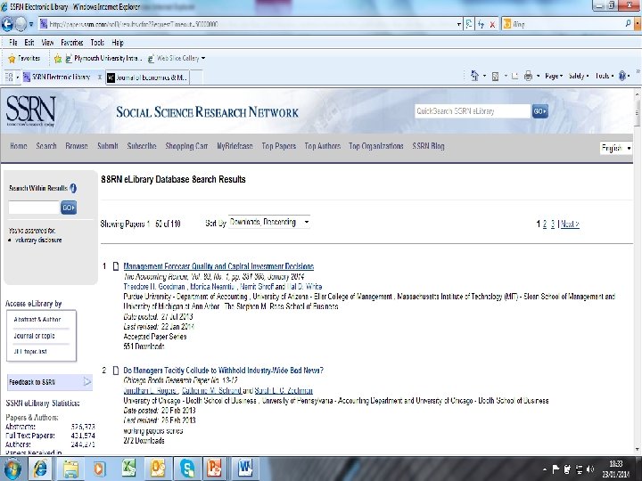
Task: Open Excel from the taskbar
Action: 128,469
